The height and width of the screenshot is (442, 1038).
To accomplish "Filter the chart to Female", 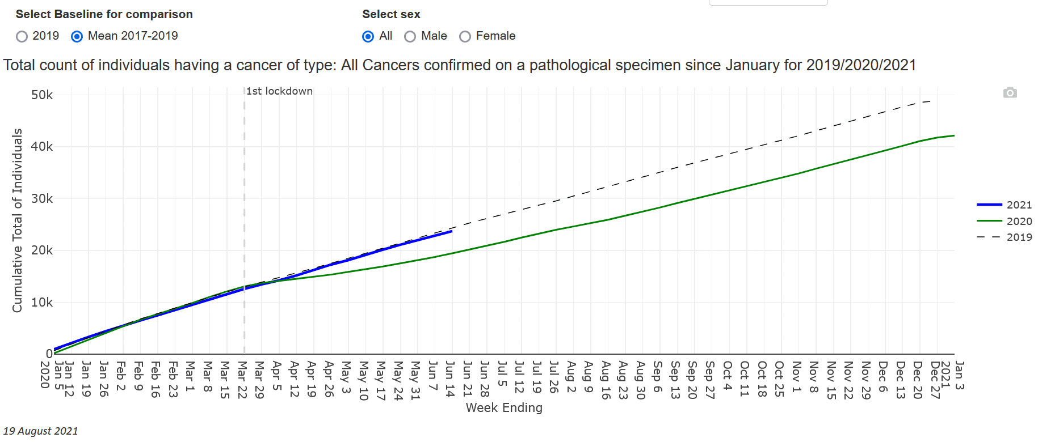I will 465,37.
